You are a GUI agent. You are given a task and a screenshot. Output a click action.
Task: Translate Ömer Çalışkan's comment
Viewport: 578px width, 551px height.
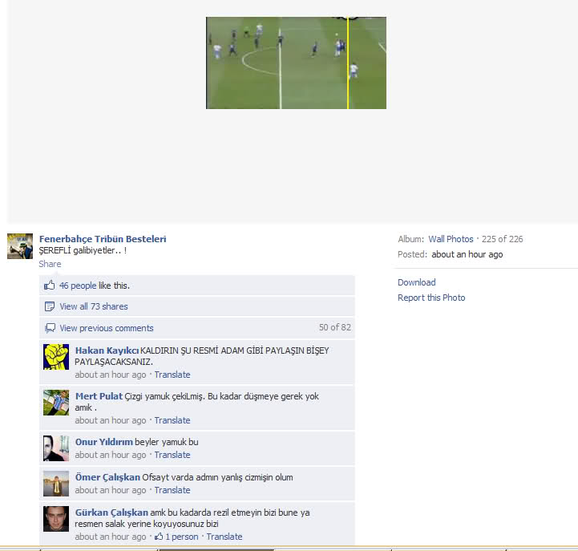click(x=172, y=490)
